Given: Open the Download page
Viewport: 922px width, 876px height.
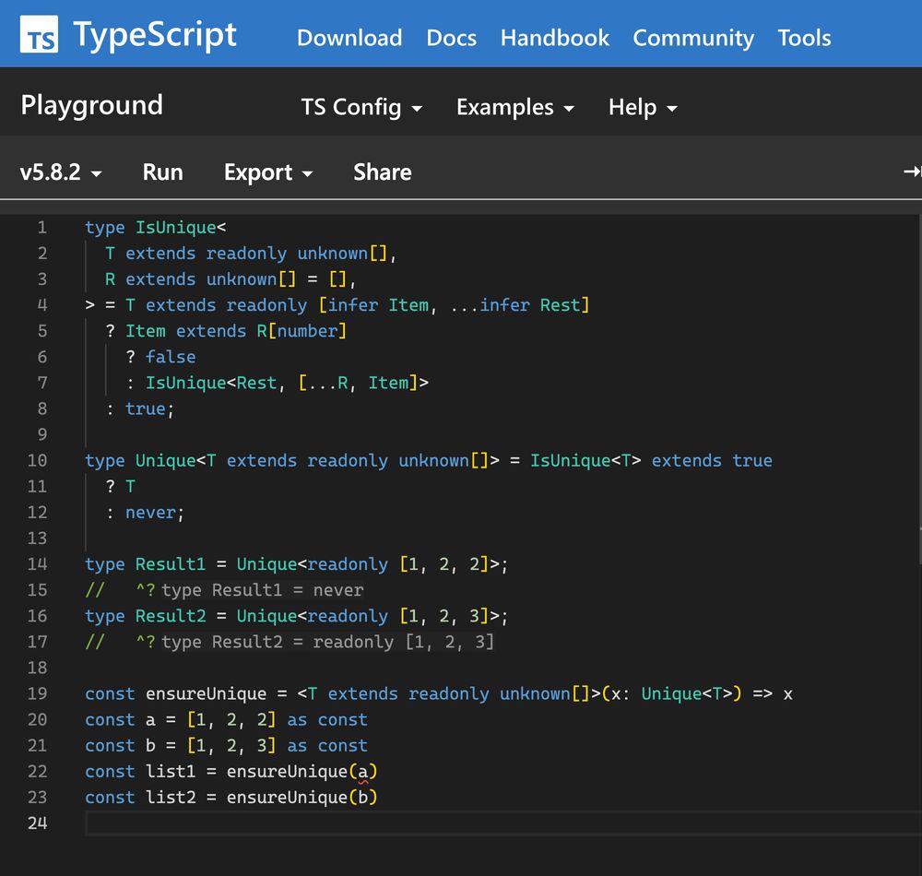Looking at the screenshot, I should [x=349, y=38].
